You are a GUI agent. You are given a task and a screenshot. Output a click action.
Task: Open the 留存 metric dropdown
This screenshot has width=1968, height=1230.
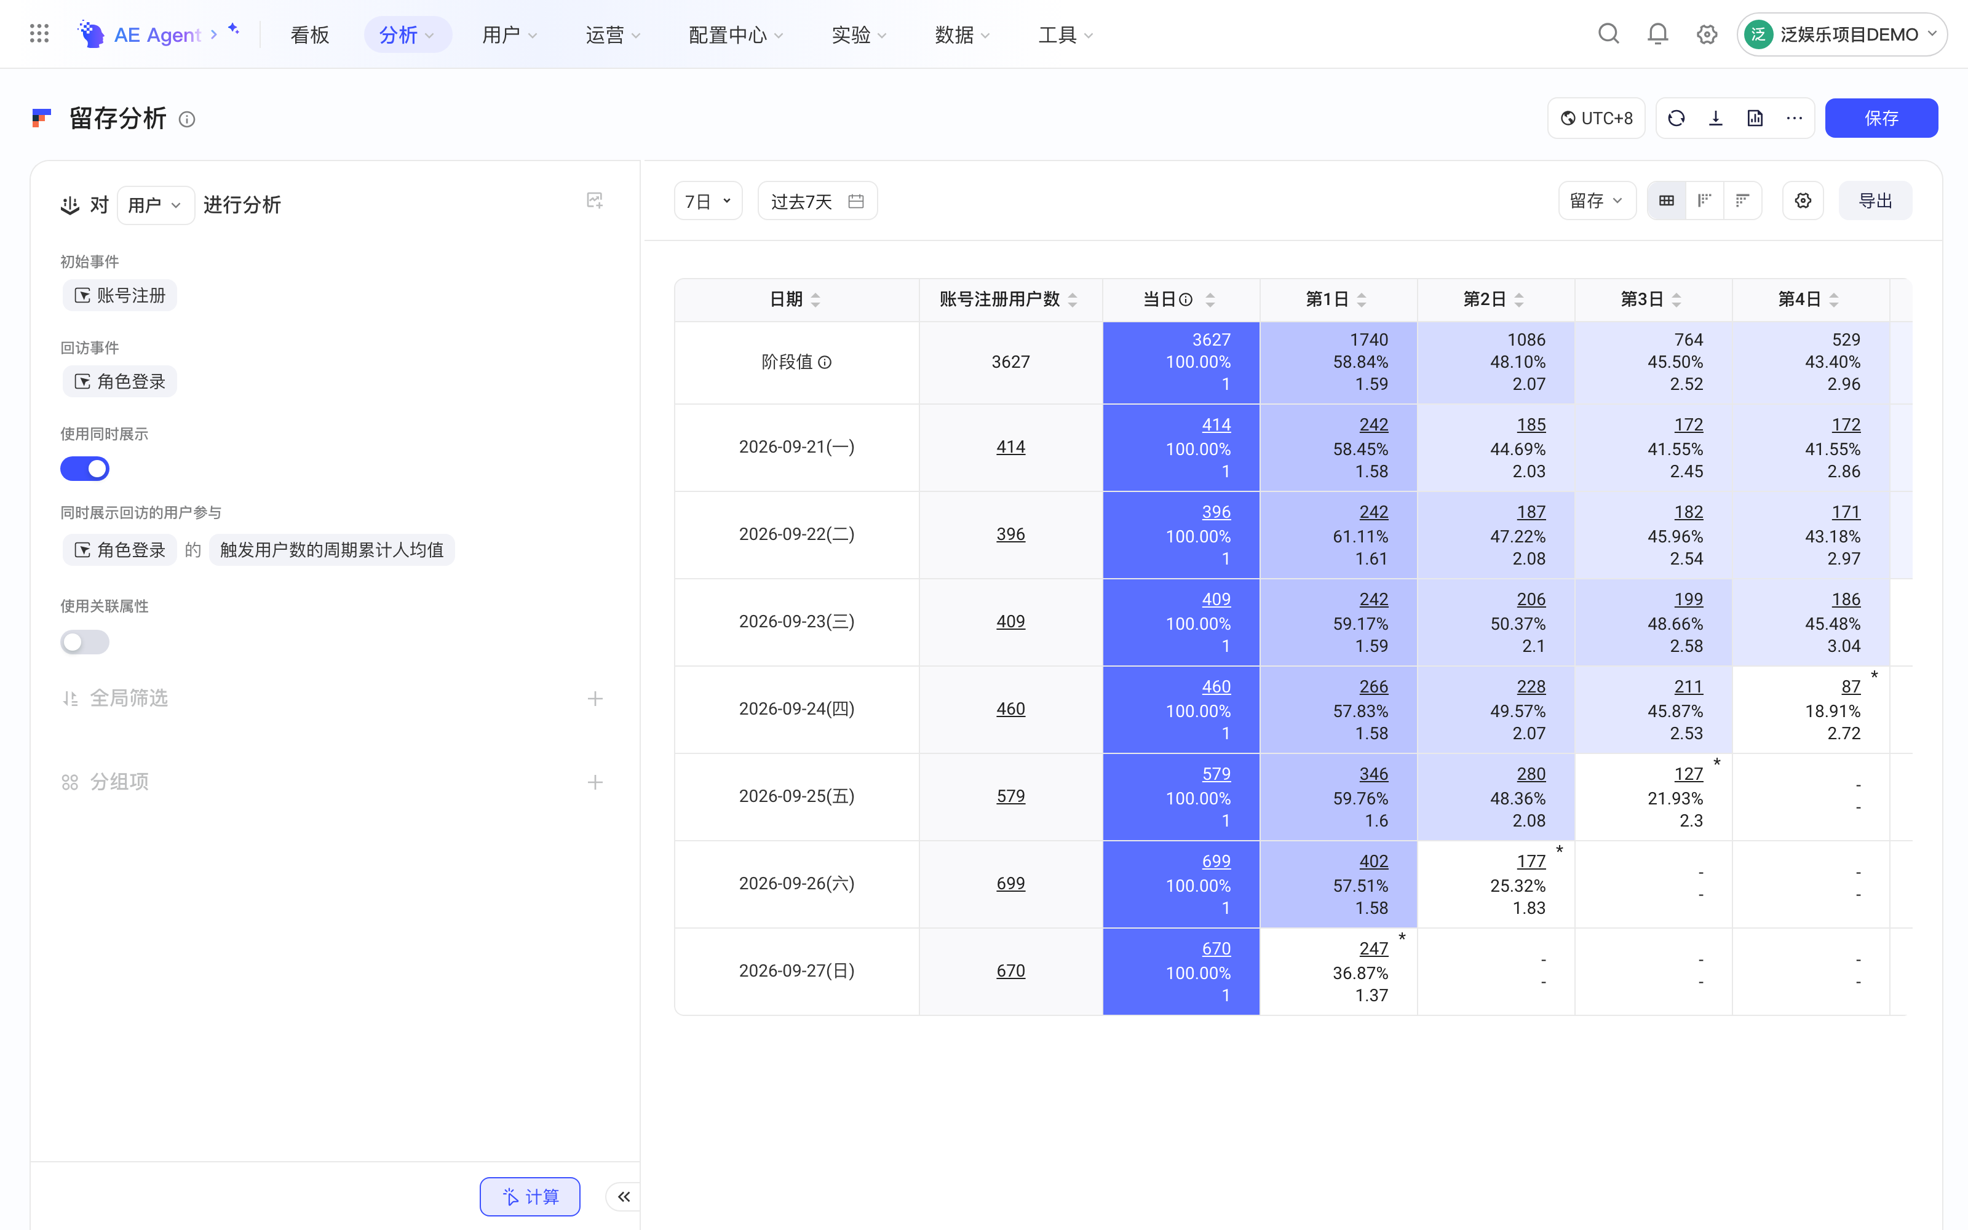click(1597, 201)
